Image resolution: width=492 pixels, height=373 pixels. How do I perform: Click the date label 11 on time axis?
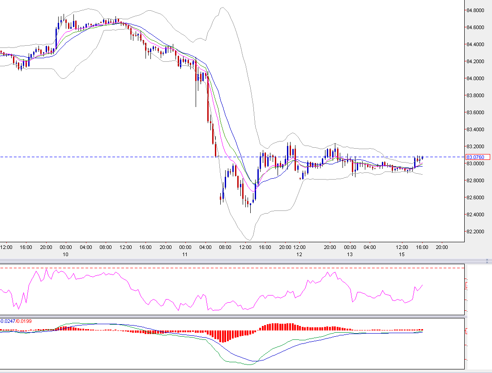coord(185,254)
